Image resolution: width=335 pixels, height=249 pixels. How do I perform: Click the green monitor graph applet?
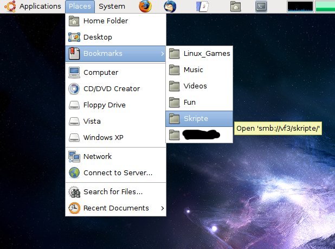pyautogui.click(x=325, y=7)
